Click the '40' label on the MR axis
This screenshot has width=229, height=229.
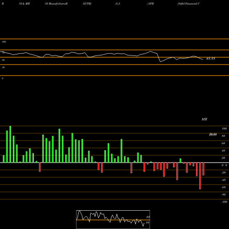pyautogui.click(x=224, y=151)
